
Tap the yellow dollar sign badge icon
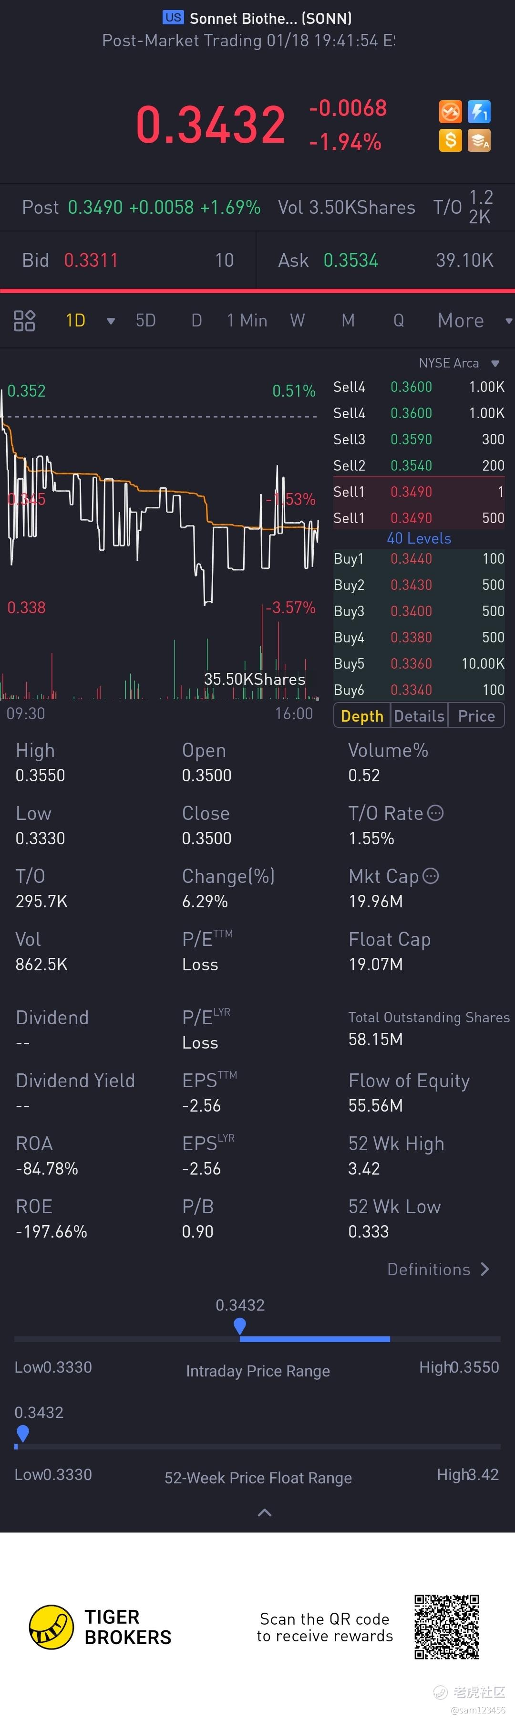[x=450, y=140]
